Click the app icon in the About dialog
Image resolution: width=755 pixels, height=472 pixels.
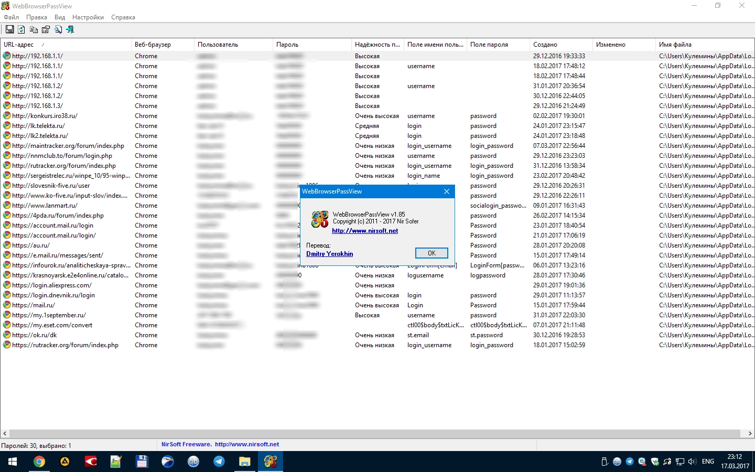(320, 219)
